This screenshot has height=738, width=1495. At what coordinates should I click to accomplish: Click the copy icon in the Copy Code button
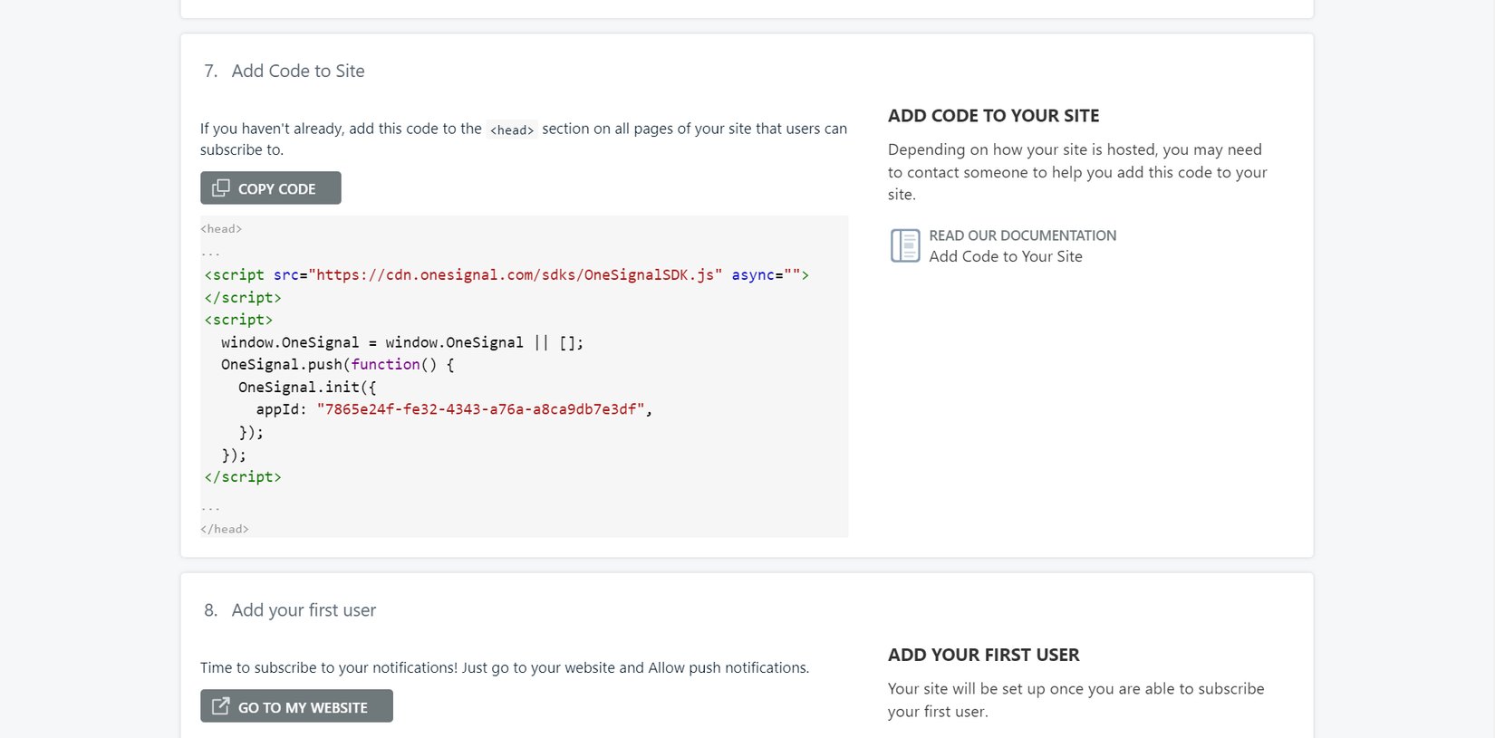pos(221,188)
